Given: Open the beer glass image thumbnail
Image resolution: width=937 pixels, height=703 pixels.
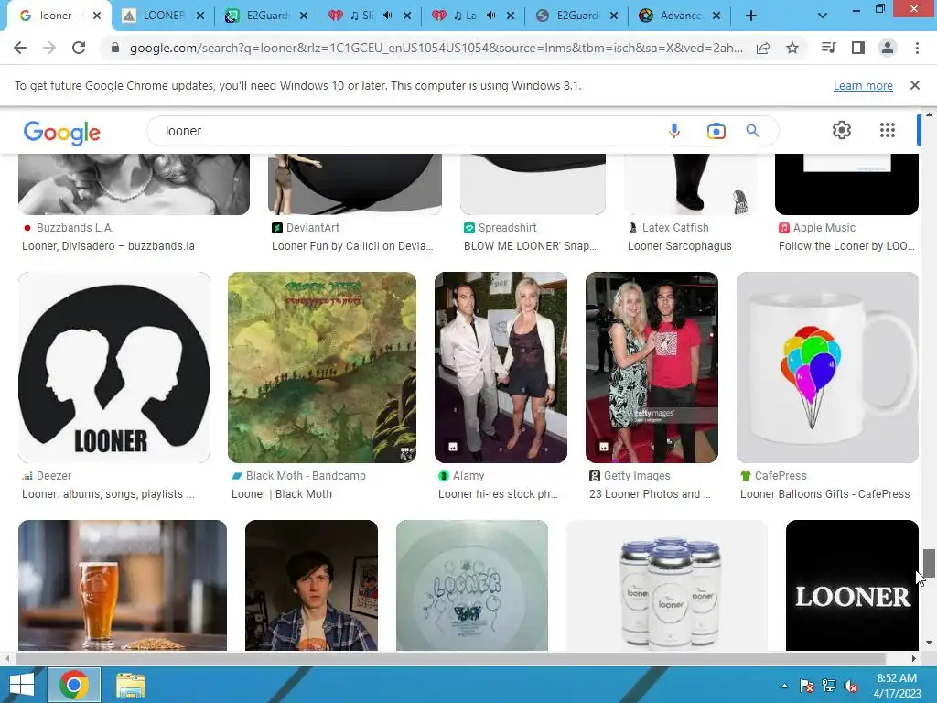Looking at the screenshot, I should point(123,585).
